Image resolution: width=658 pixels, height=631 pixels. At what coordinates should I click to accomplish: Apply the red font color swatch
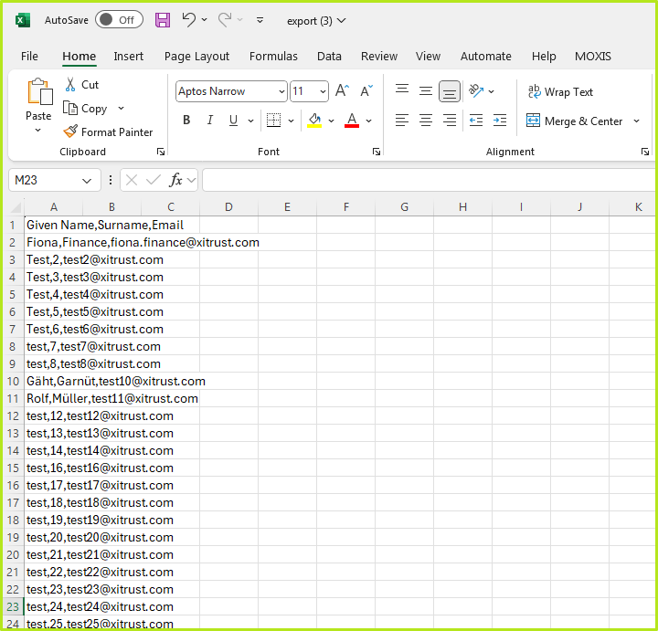coord(352,121)
